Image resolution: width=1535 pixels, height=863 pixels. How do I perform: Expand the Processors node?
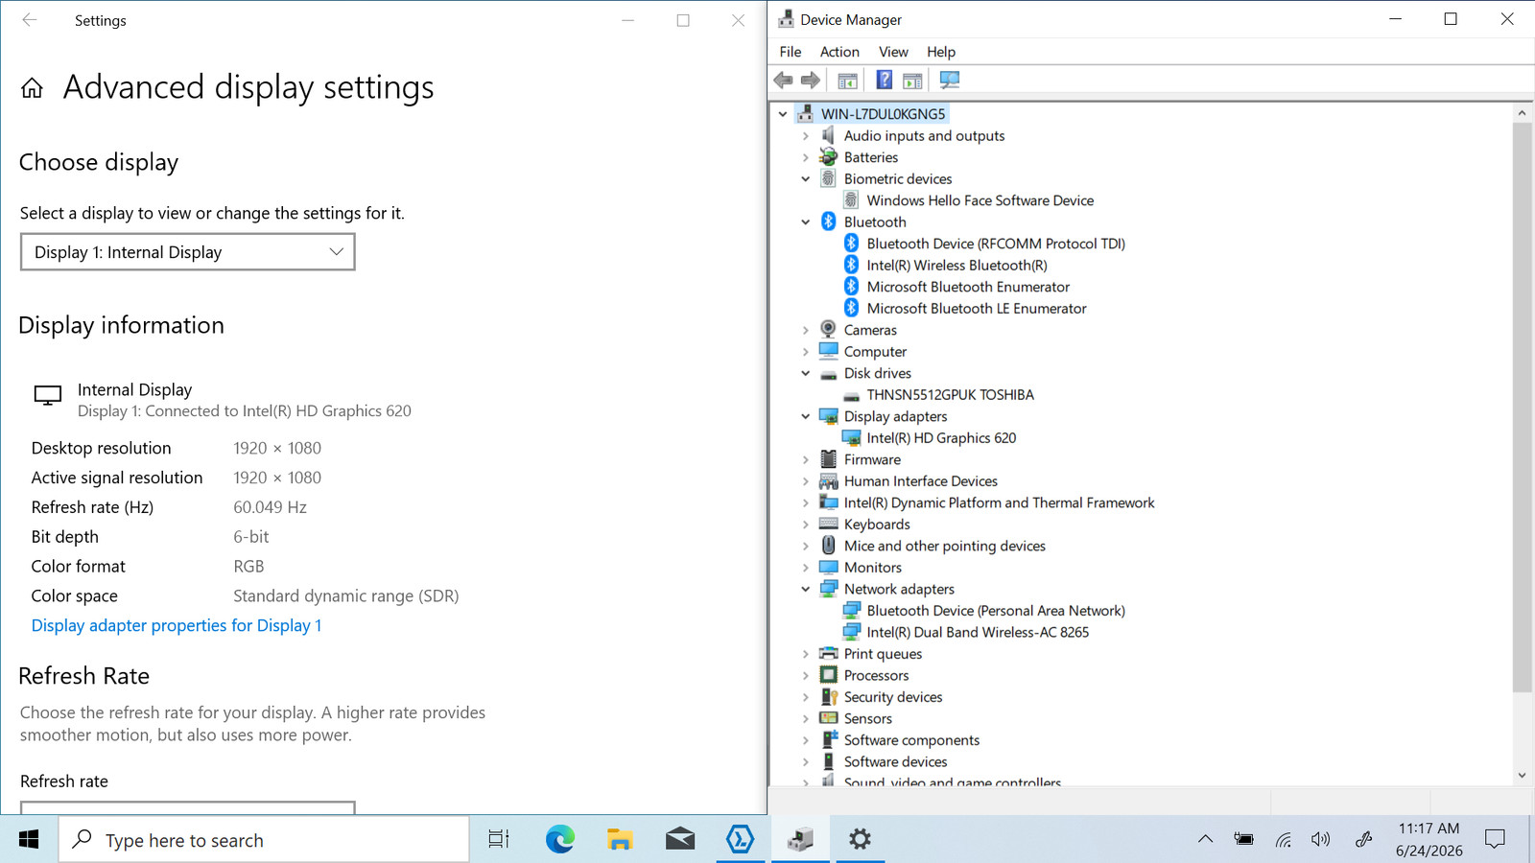pyautogui.click(x=806, y=675)
